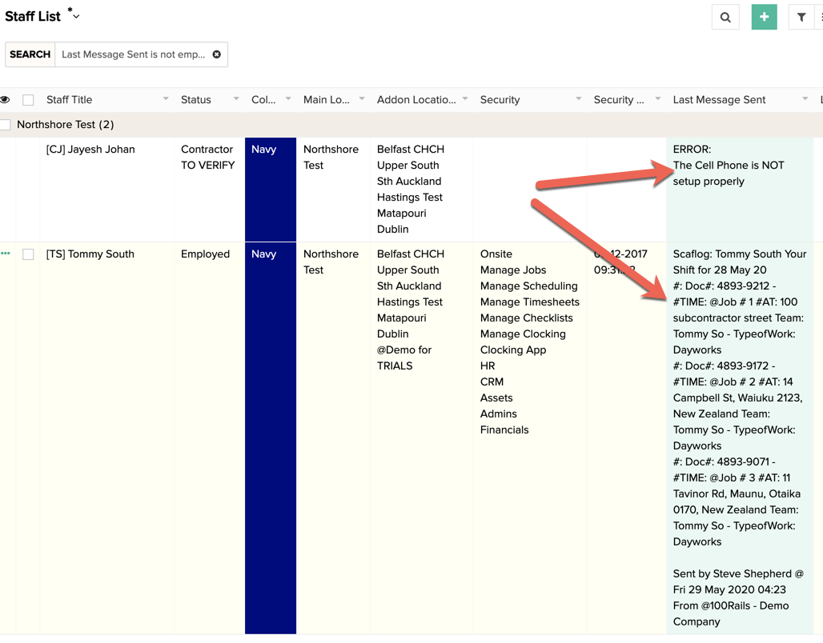Click the Navy colour cell for Jayesh Johan

[x=271, y=189]
